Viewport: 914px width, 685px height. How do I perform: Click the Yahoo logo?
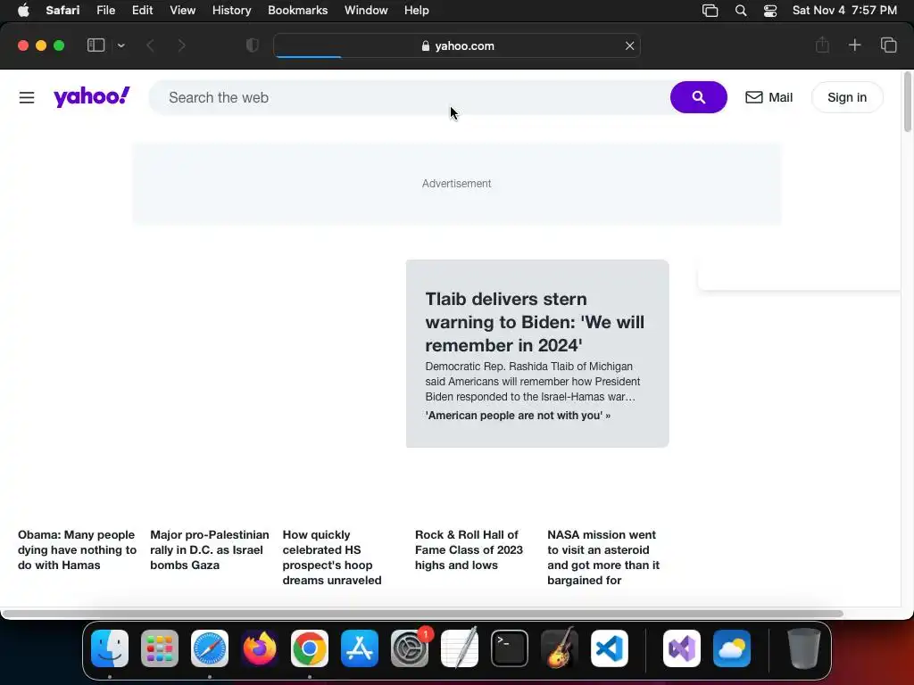pyautogui.click(x=92, y=96)
